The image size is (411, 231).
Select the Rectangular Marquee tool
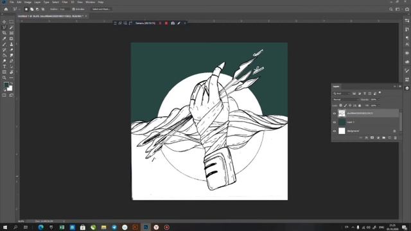[x=12, y=22]
